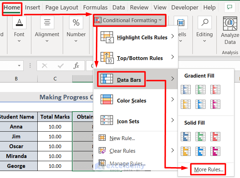Image resolution: width=240 pixels, height=178 pixels.
Task: Choose New Rule... option
Action: (136, 138)
